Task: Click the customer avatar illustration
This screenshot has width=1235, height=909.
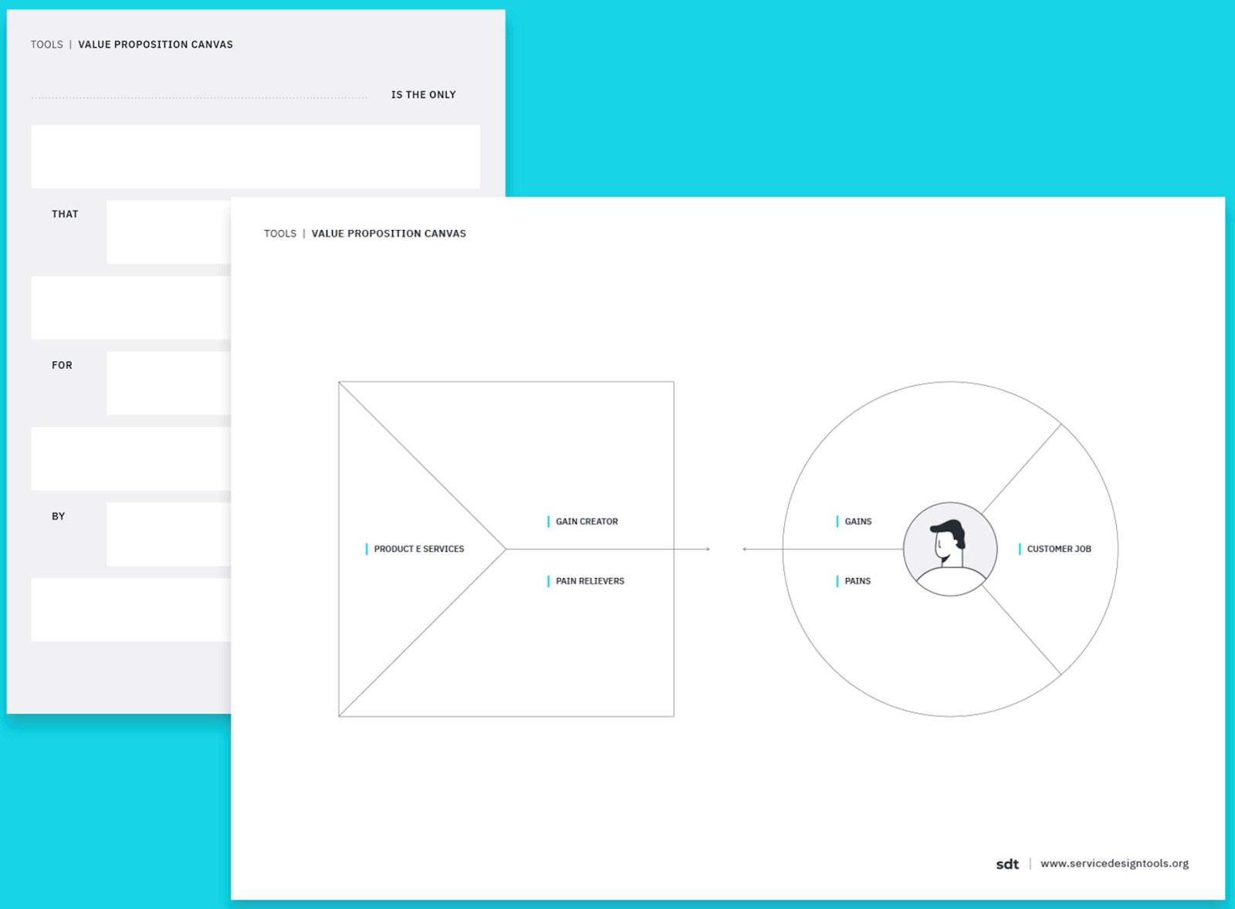Action: click(949, 549)
